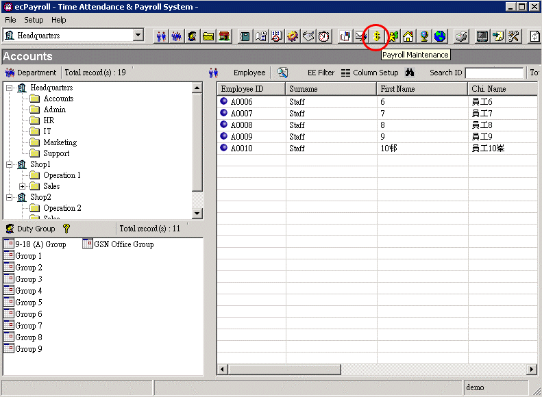Collapse the Shop2 tree node
This screenshot has height=397, width=542.
coord(9,197)
